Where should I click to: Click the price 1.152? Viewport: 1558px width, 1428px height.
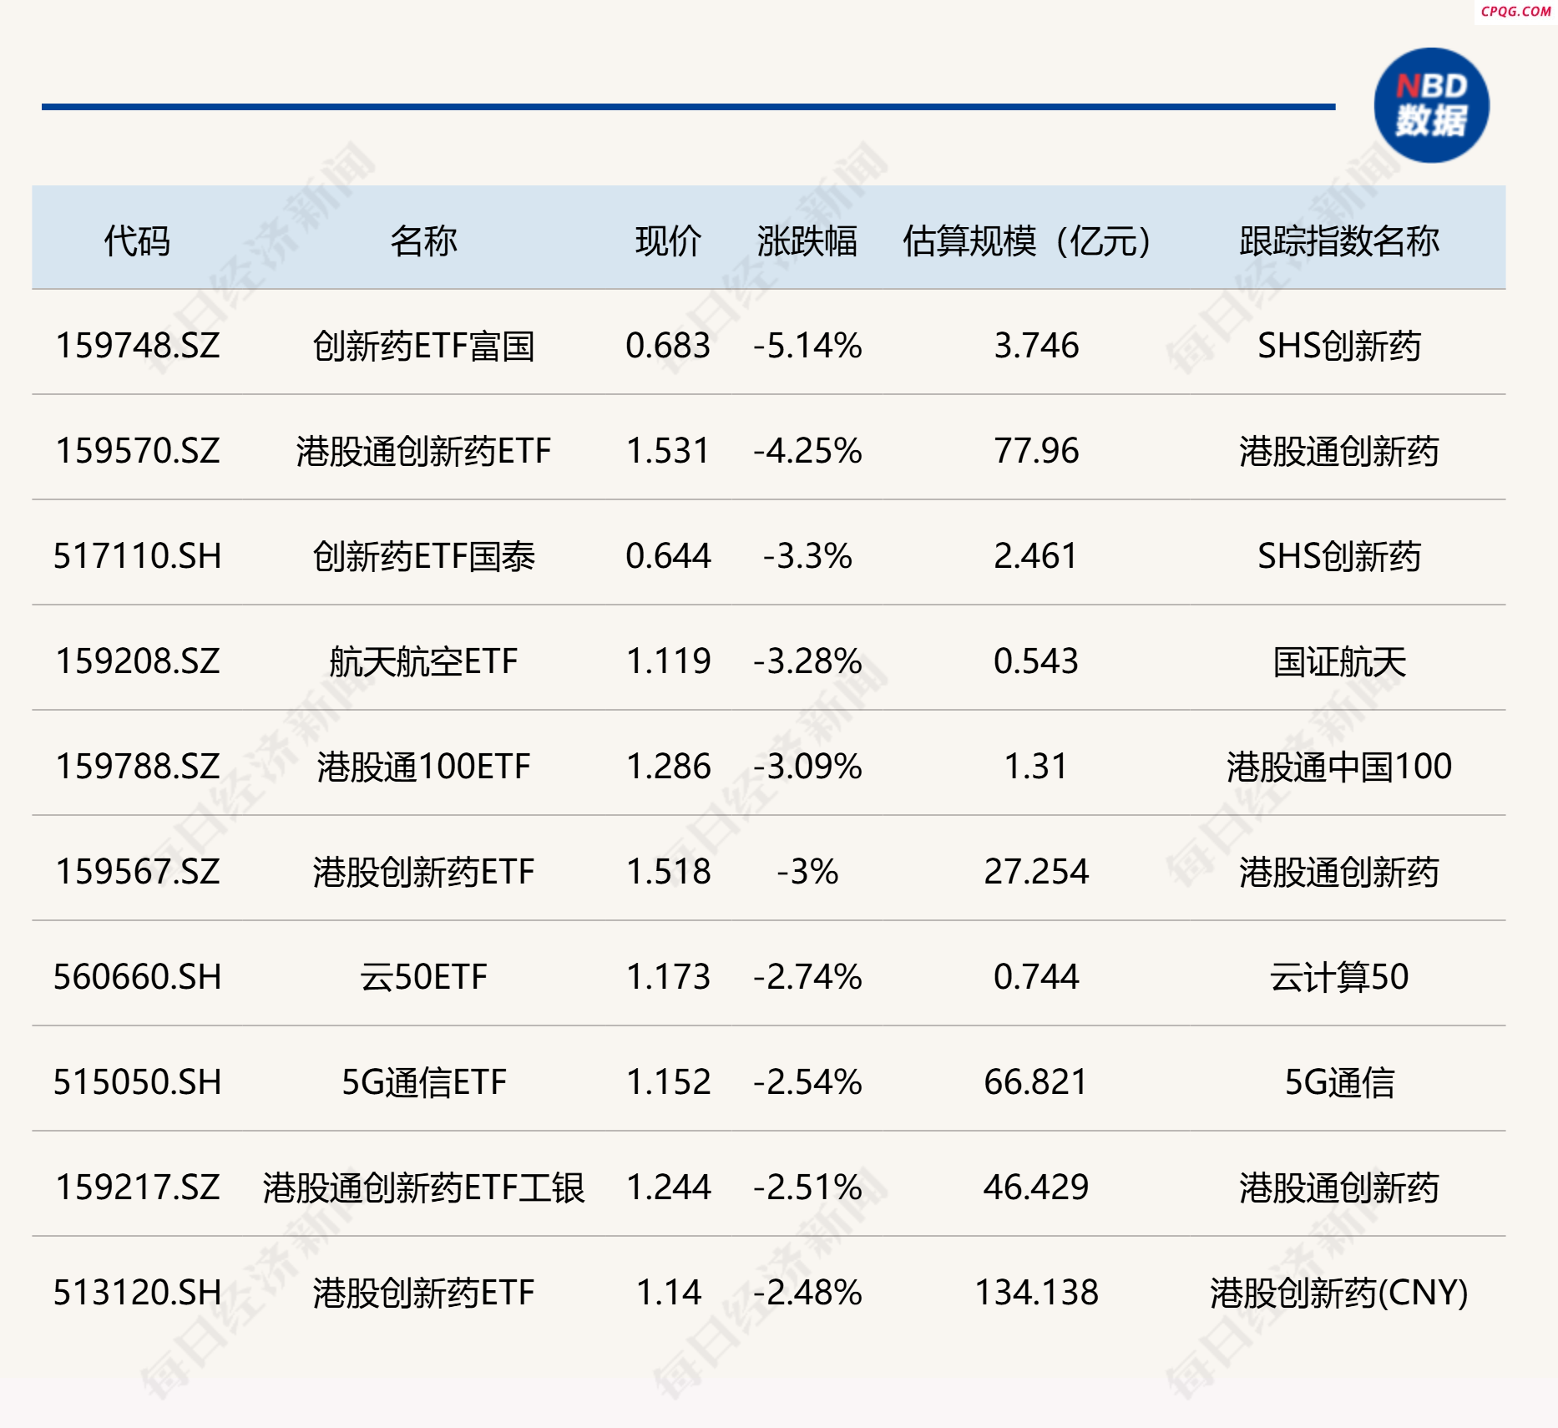pos(668,1081)
